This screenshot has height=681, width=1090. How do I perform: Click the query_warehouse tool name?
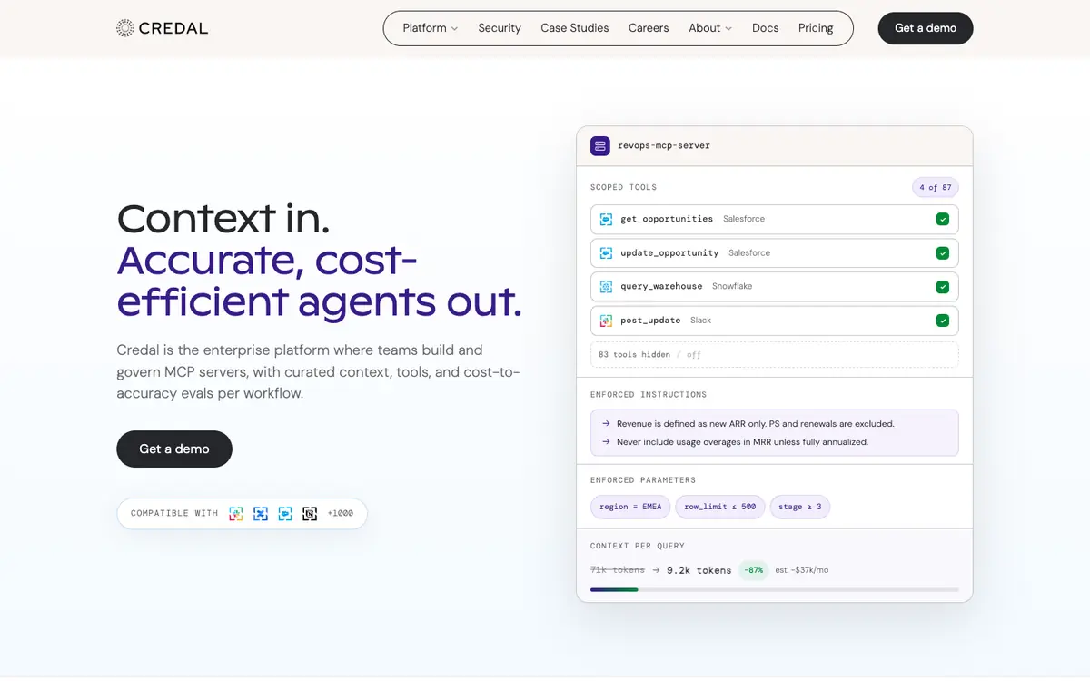[x=661, y=286]
